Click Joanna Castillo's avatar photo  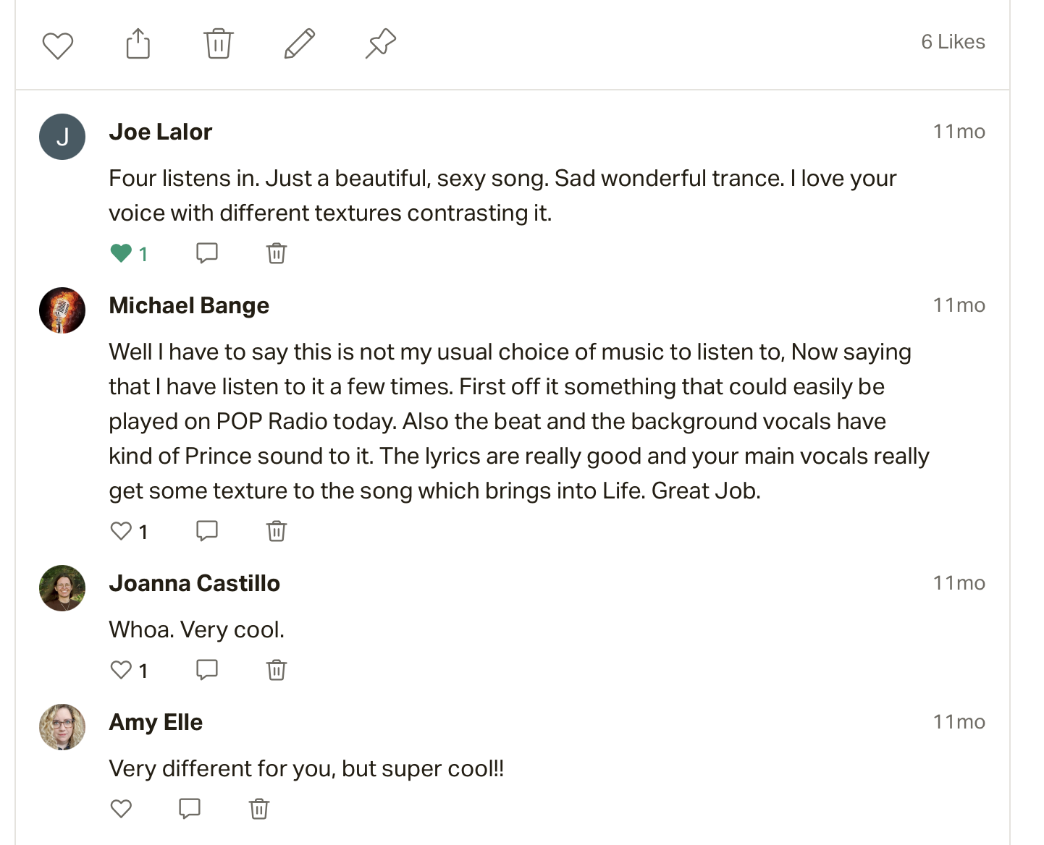pos(62,588)
